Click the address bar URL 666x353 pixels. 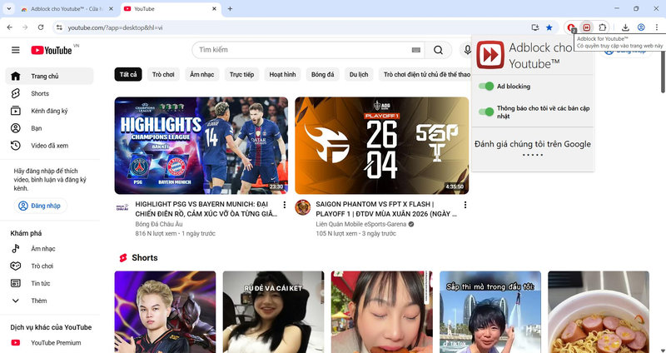tap(116, 27)
